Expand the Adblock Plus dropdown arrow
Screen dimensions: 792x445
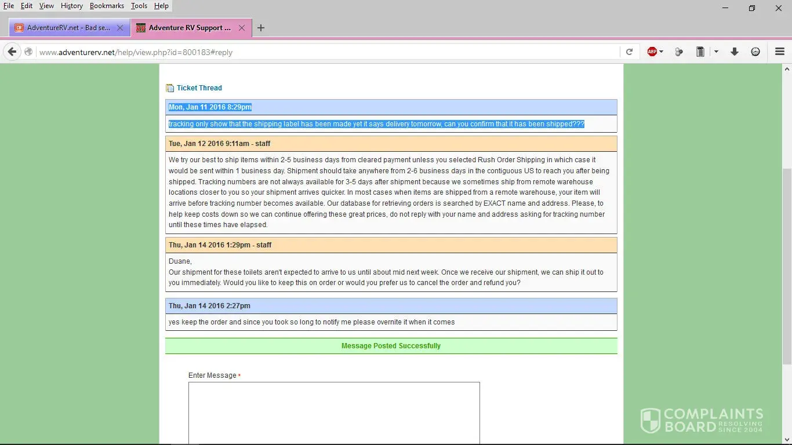pos(662,52)
